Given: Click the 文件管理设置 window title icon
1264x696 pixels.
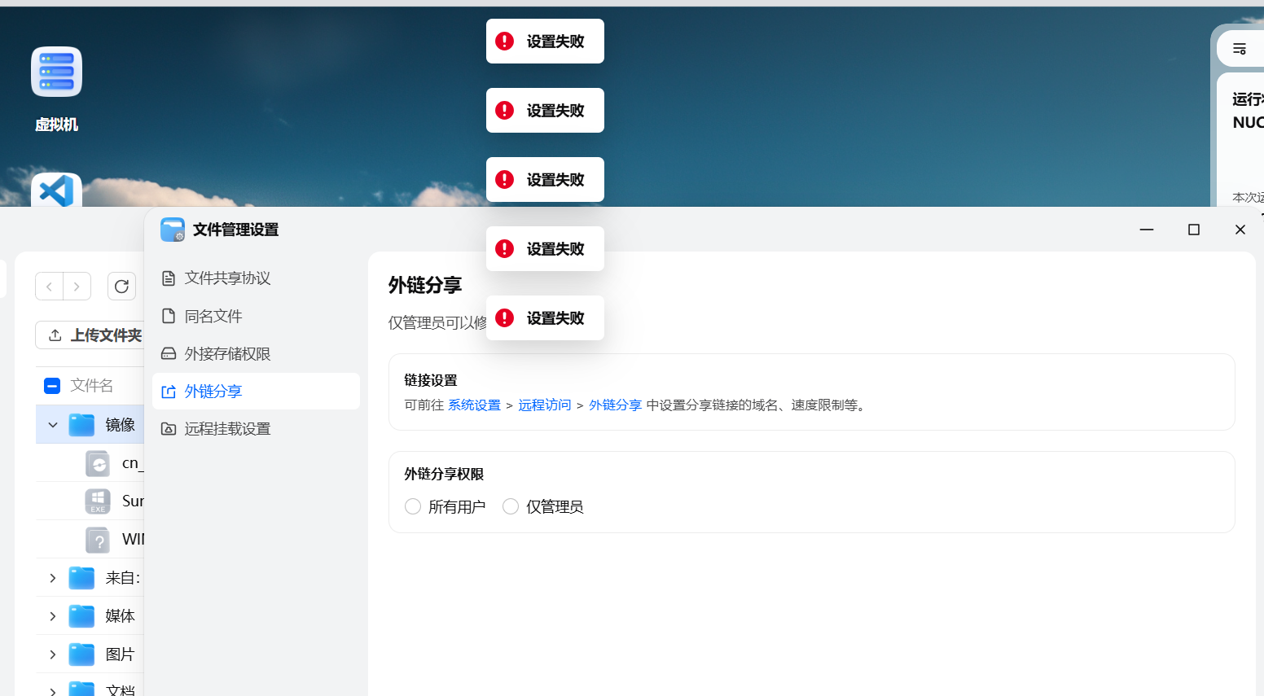Looking at the screenshot, I should click(173, 230).
